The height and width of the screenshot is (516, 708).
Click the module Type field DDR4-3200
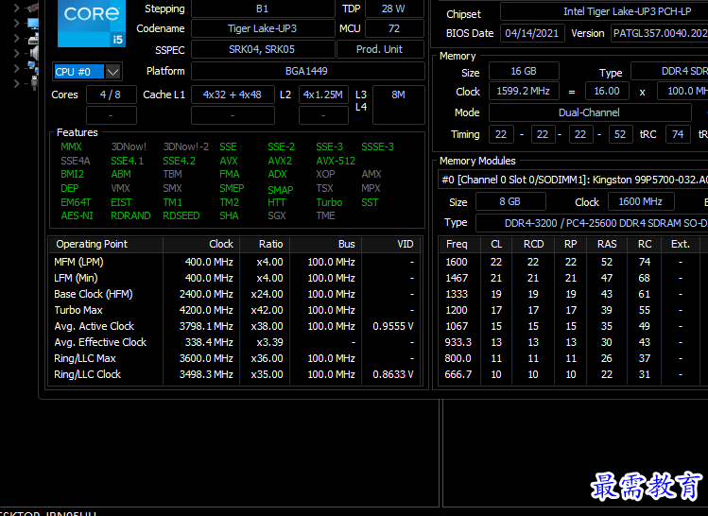(592, 223)
